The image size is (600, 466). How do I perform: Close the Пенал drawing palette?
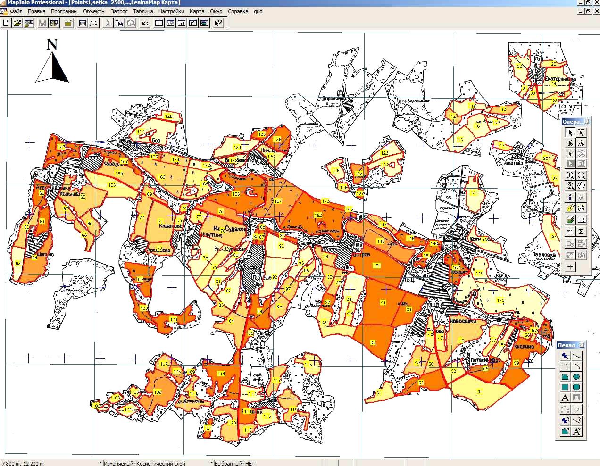click(x=582, y=345)
